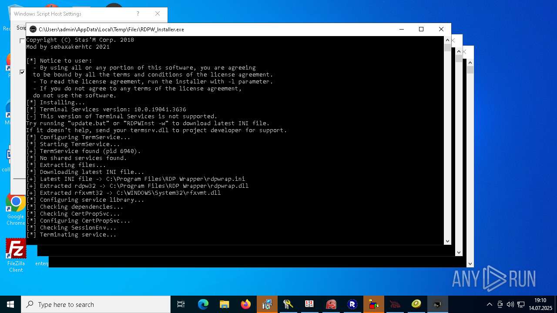Open network settings from system tray
Image resolution: width=557 pixels, height=313 pixels.
(x=521, y=304)
